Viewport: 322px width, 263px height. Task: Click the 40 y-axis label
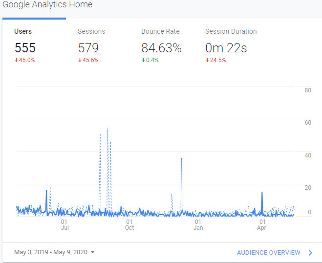tap(308, 155)
